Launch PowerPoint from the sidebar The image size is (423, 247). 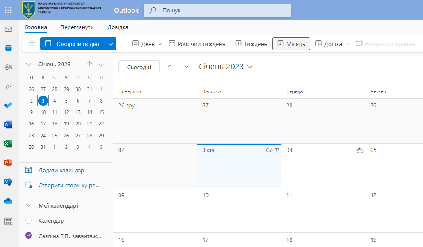8,162
